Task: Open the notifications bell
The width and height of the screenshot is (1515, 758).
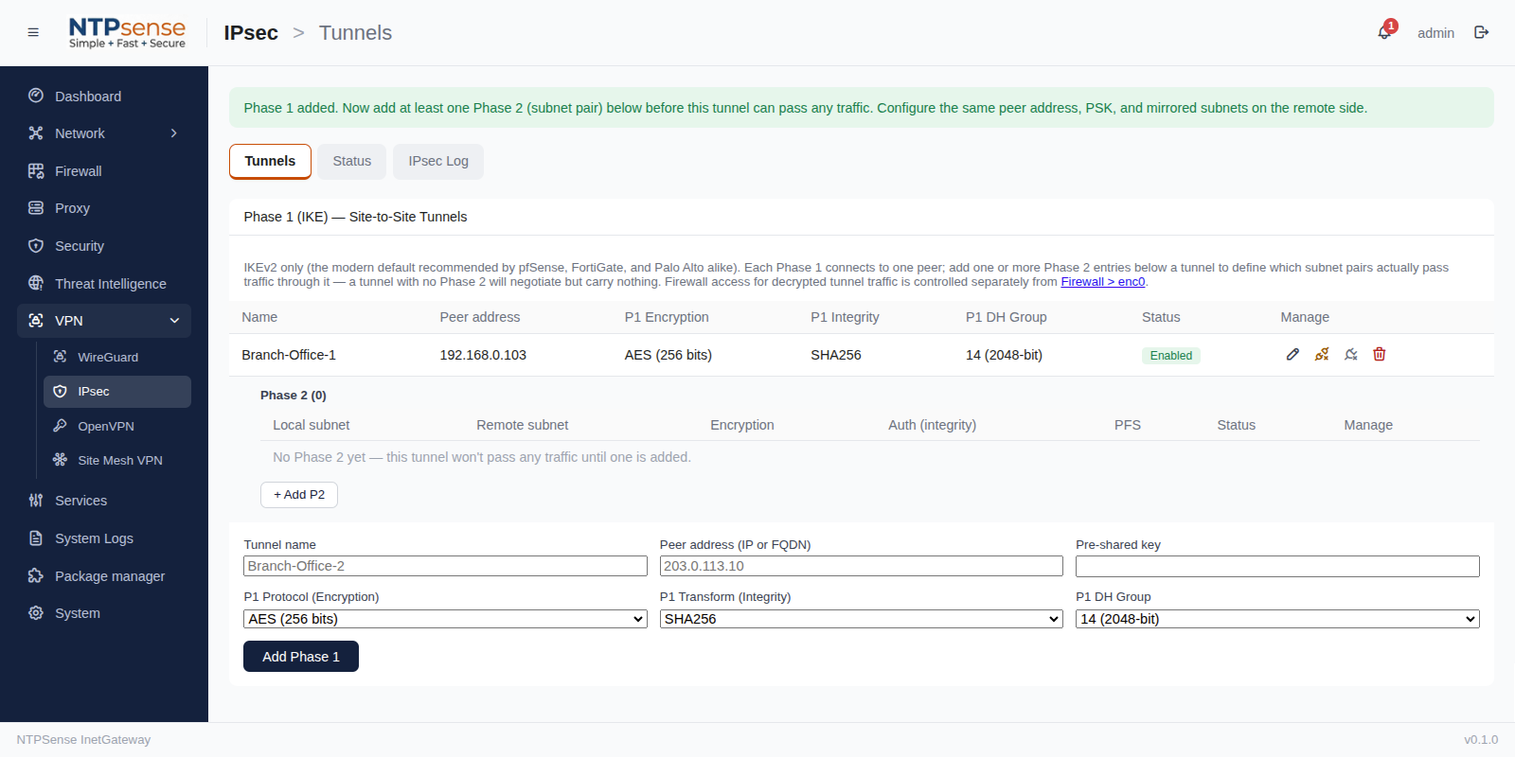Action: pos(1384,32)
